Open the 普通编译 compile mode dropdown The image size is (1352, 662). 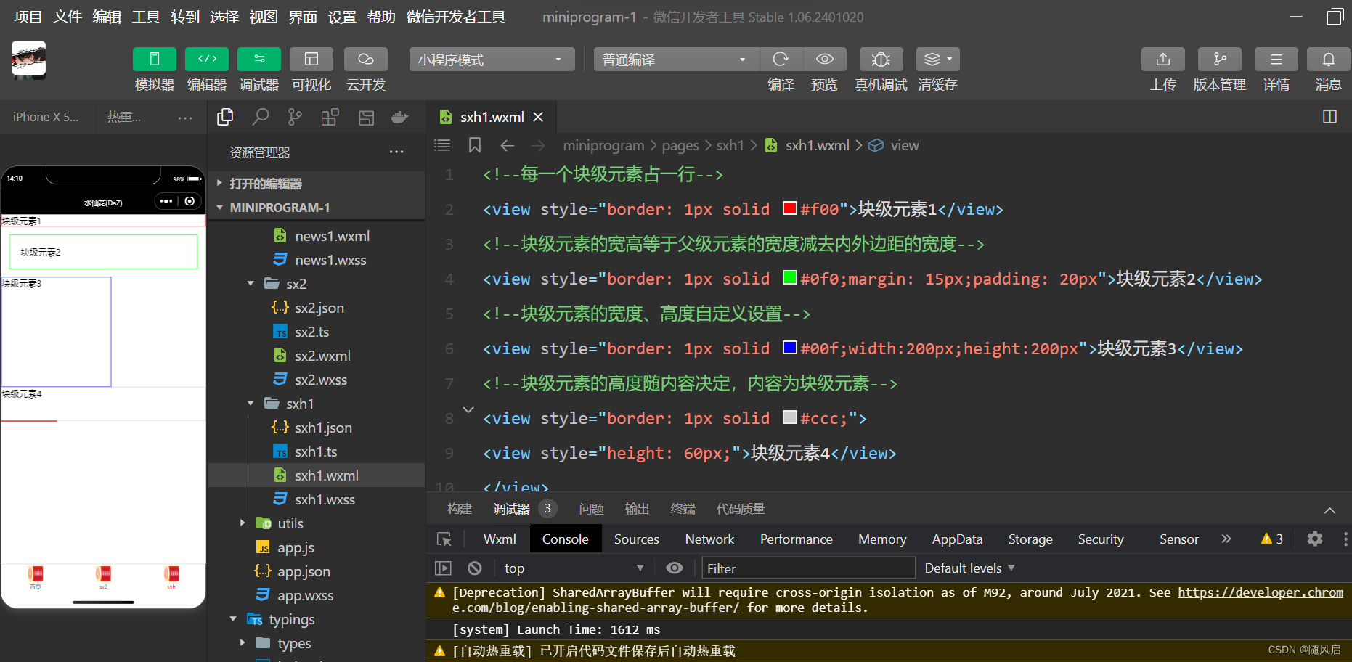coord(676,60)
